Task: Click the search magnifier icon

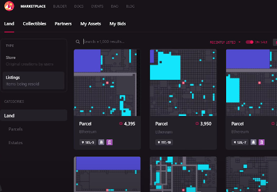Action: 78,42
